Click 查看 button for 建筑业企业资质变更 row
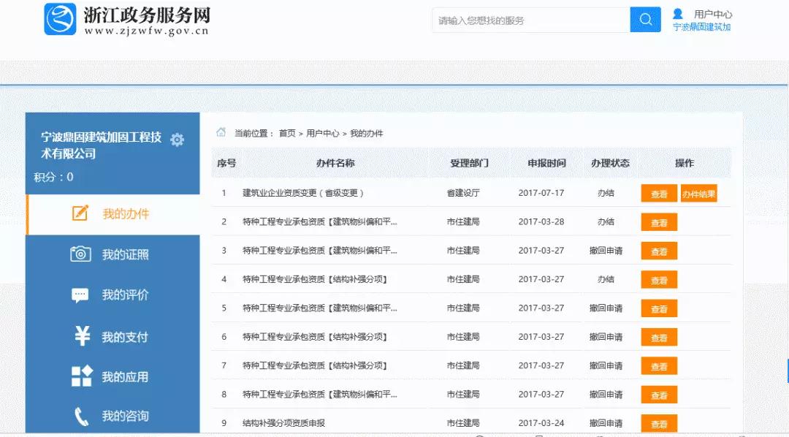789x437 pixels. pos(659,194)
